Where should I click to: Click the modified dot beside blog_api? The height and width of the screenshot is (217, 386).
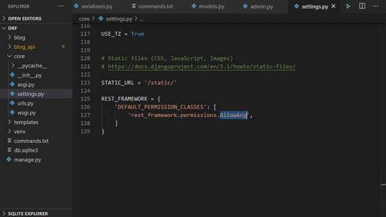click(x=63, y=46)
